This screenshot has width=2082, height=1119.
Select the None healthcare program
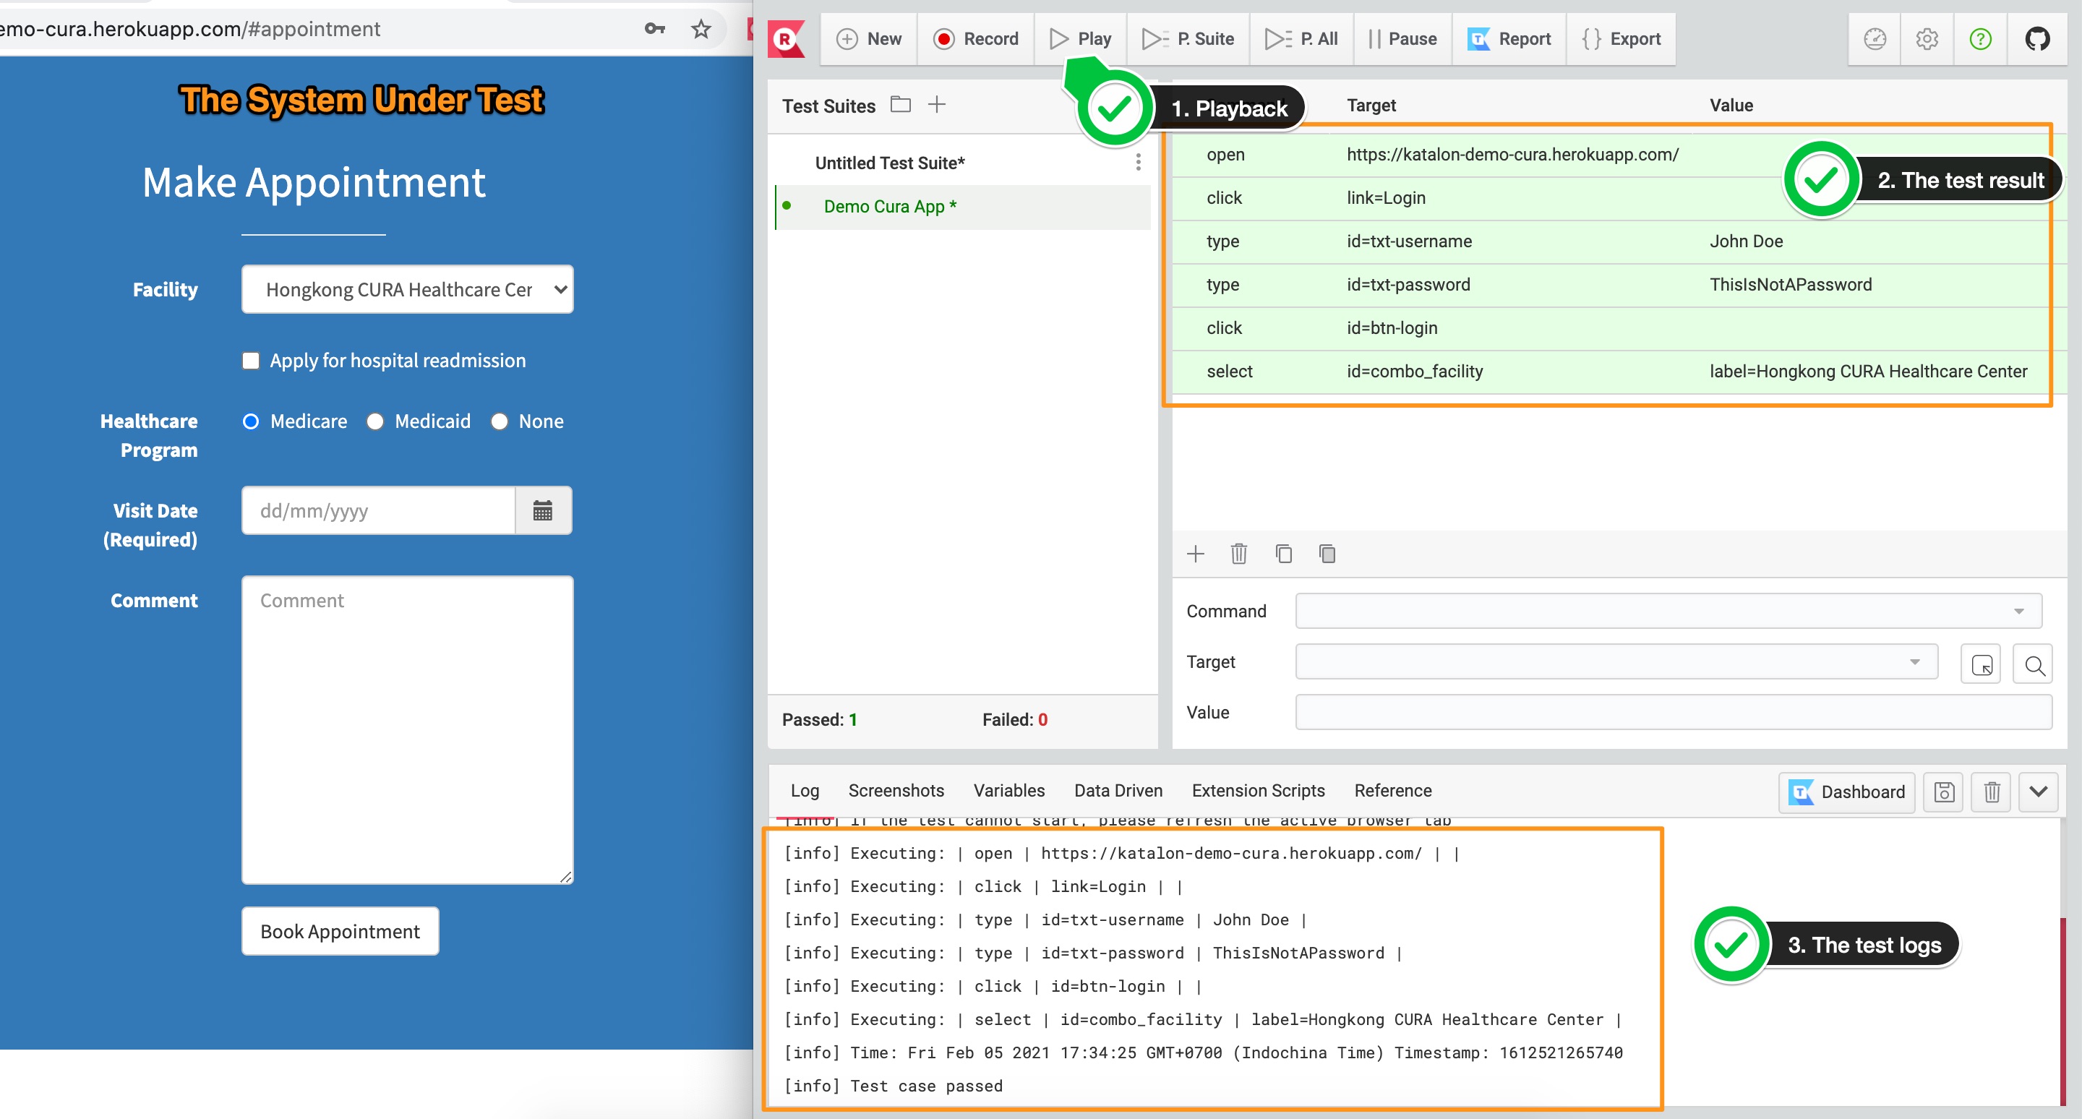[500, 421]
